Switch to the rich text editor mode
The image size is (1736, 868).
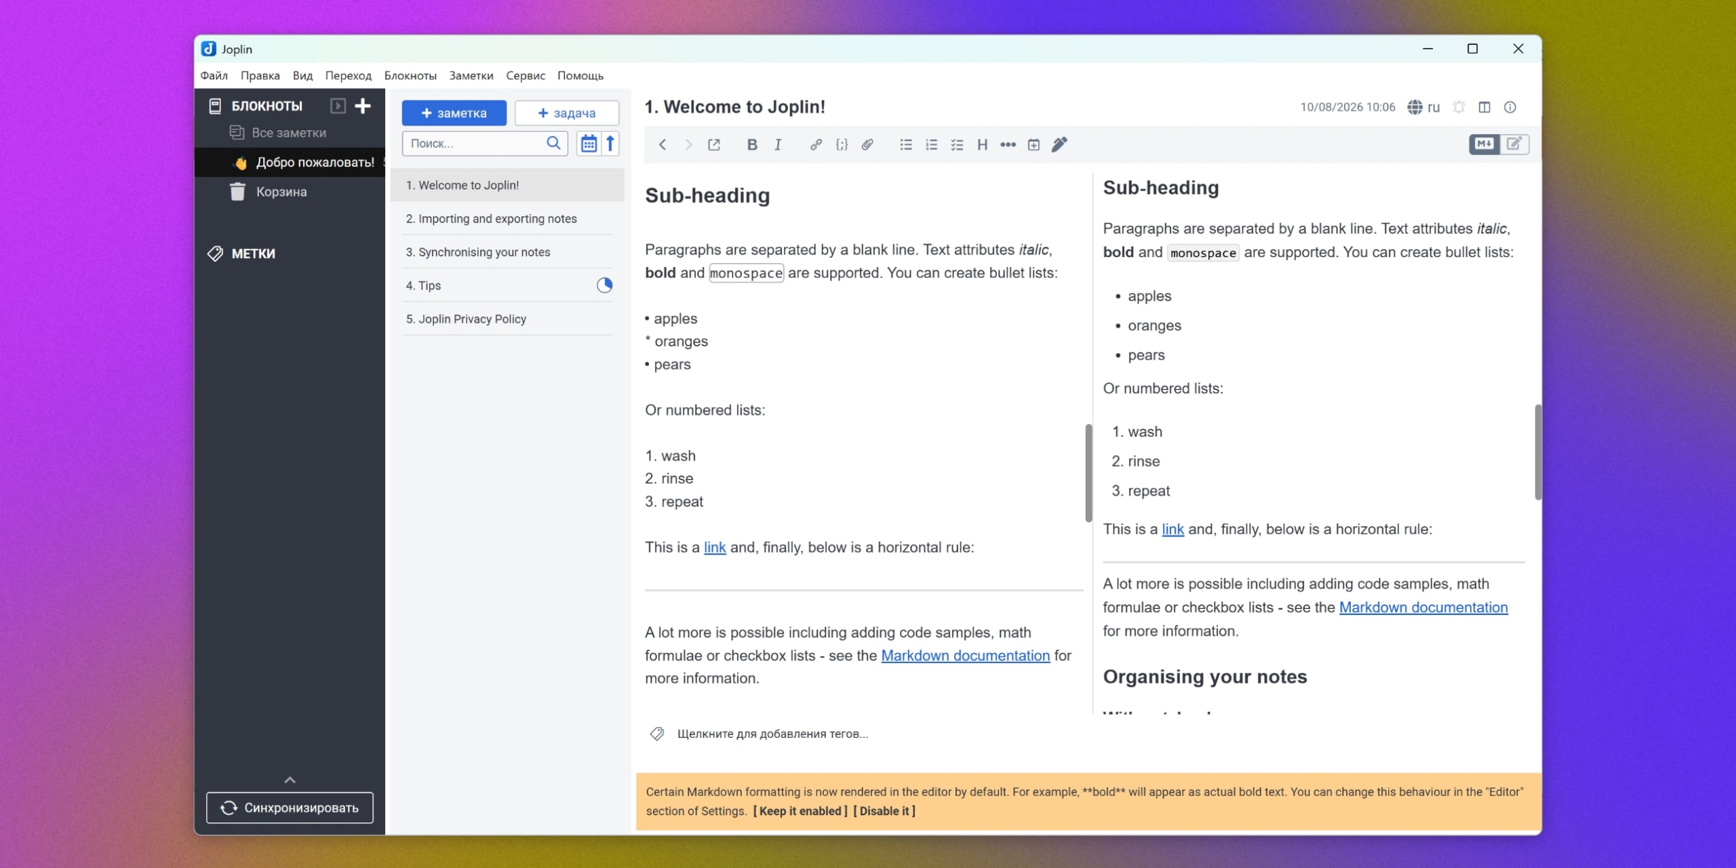pos(1514,144)
